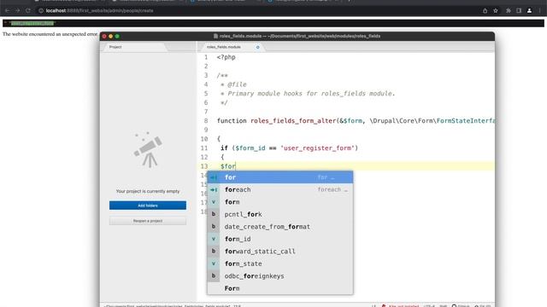
Task: Go back in the browser
Action: [8, 11]
